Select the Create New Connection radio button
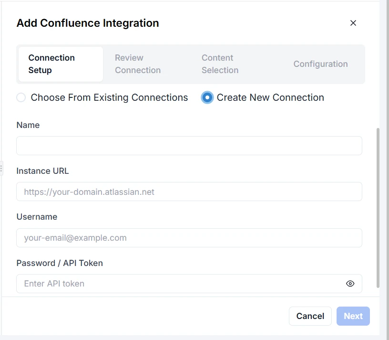The image size is (389, 340). (x=207, y=97)
